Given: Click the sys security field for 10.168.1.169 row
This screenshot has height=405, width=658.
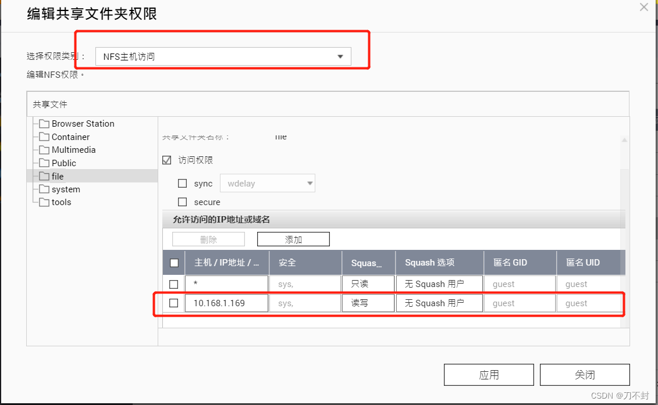Looking at the screenshot, I should click(x=305, y=303).
